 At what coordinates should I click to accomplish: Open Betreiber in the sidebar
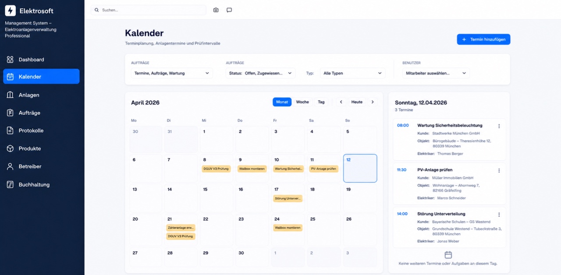tap(41, 166)
